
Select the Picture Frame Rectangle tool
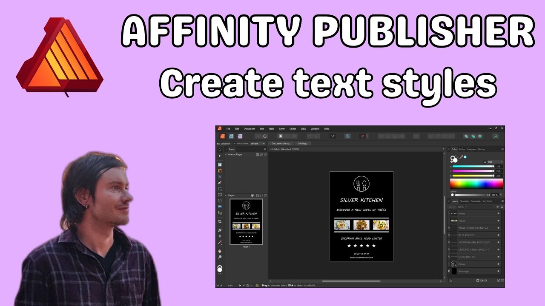click(220, 195)
